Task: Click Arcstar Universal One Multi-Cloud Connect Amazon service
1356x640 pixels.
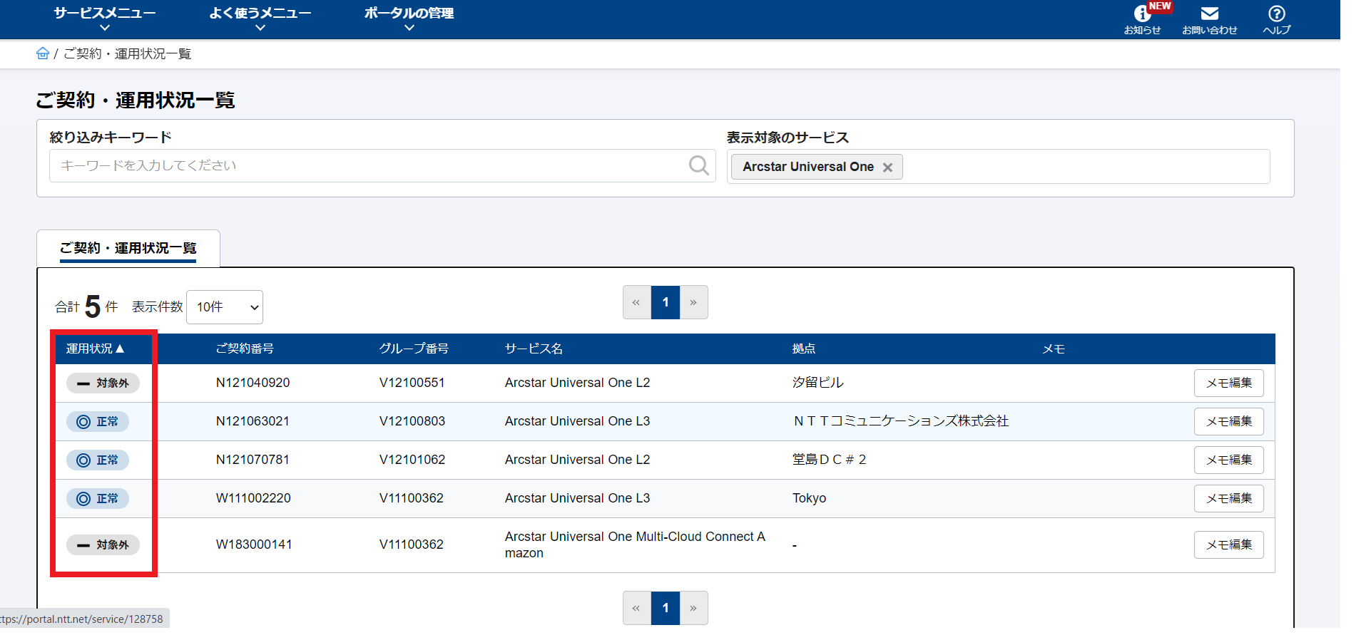Action: point(635,544)
